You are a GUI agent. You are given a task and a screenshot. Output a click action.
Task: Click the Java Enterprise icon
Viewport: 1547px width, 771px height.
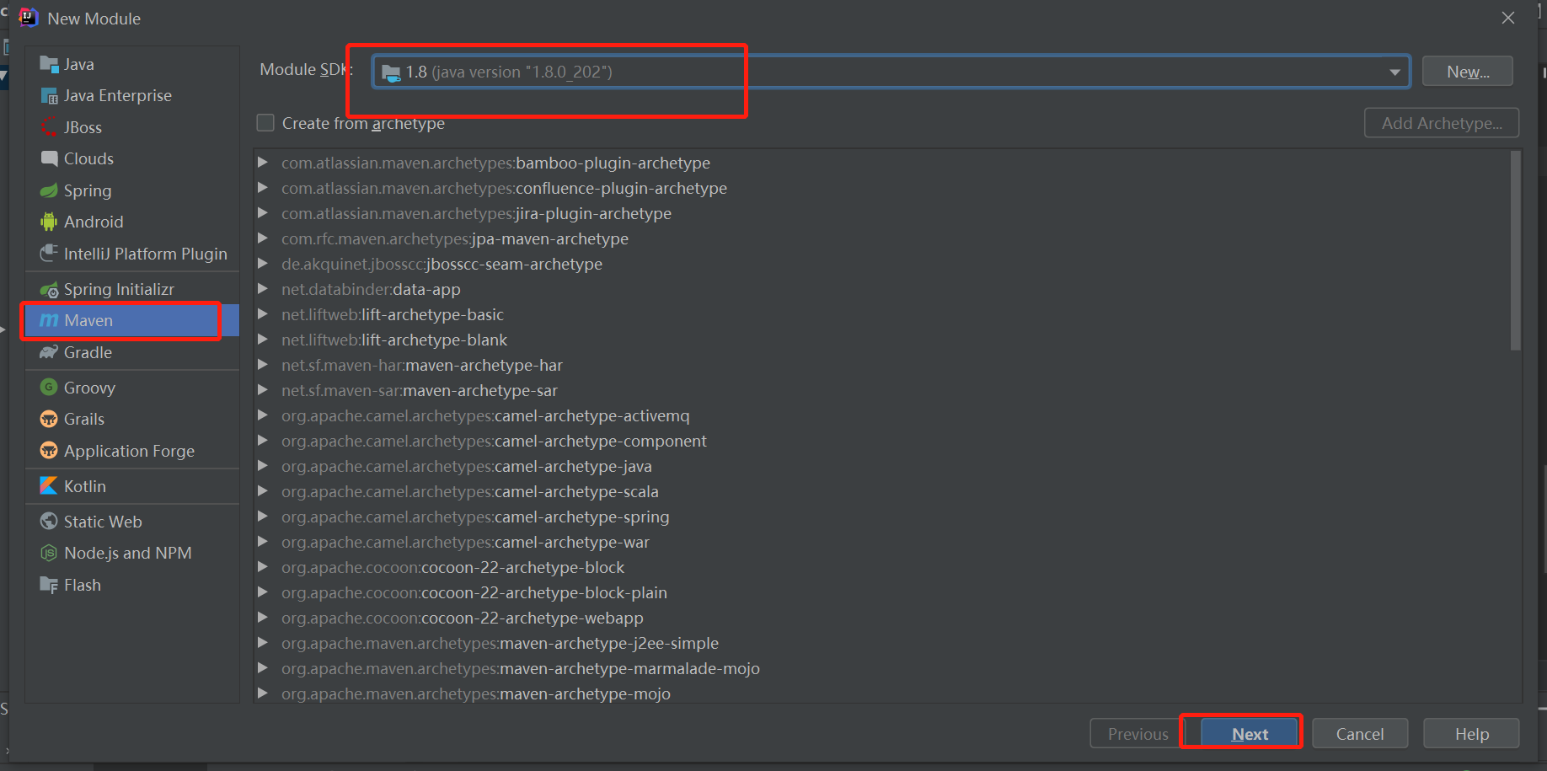(49, 96)
